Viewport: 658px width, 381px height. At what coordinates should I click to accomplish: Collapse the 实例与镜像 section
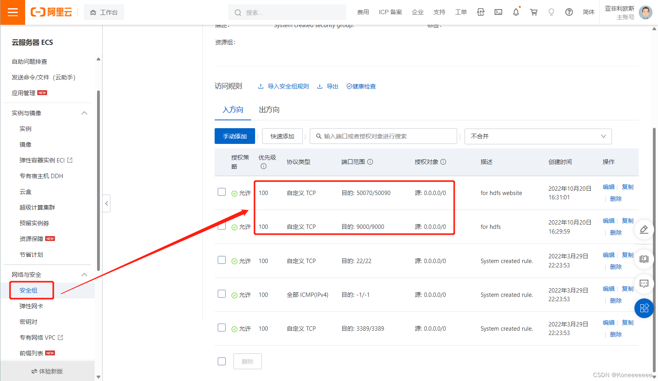(84, 113)
